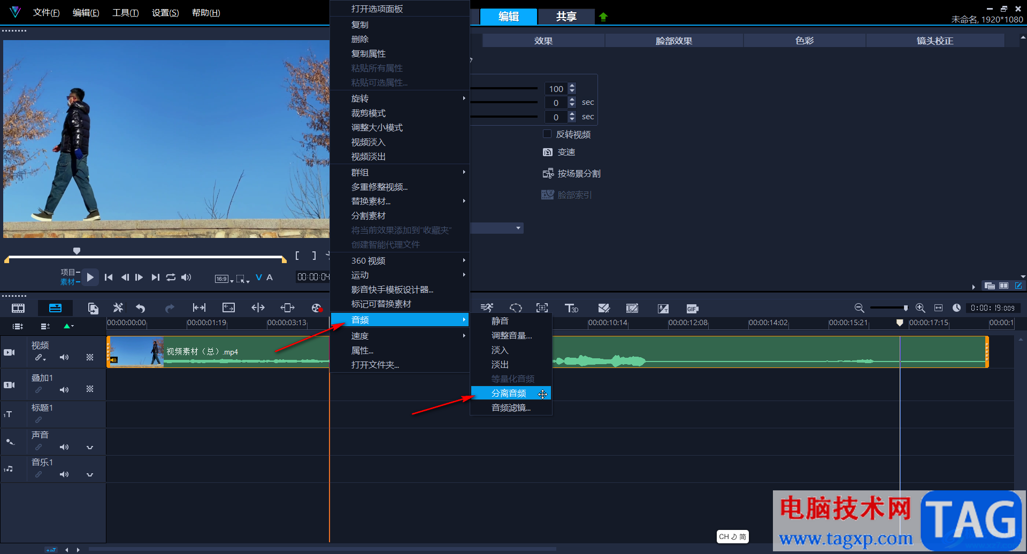Zoom in the timeline with plus magnifier
Viewport: 1027px width, 554px height.
pyautogui.click(x=920, y=308)
